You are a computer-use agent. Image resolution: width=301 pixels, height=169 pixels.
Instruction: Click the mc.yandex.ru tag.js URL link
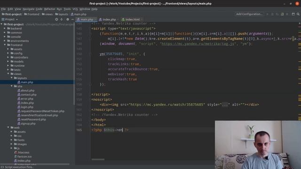(x=198, y=44)
